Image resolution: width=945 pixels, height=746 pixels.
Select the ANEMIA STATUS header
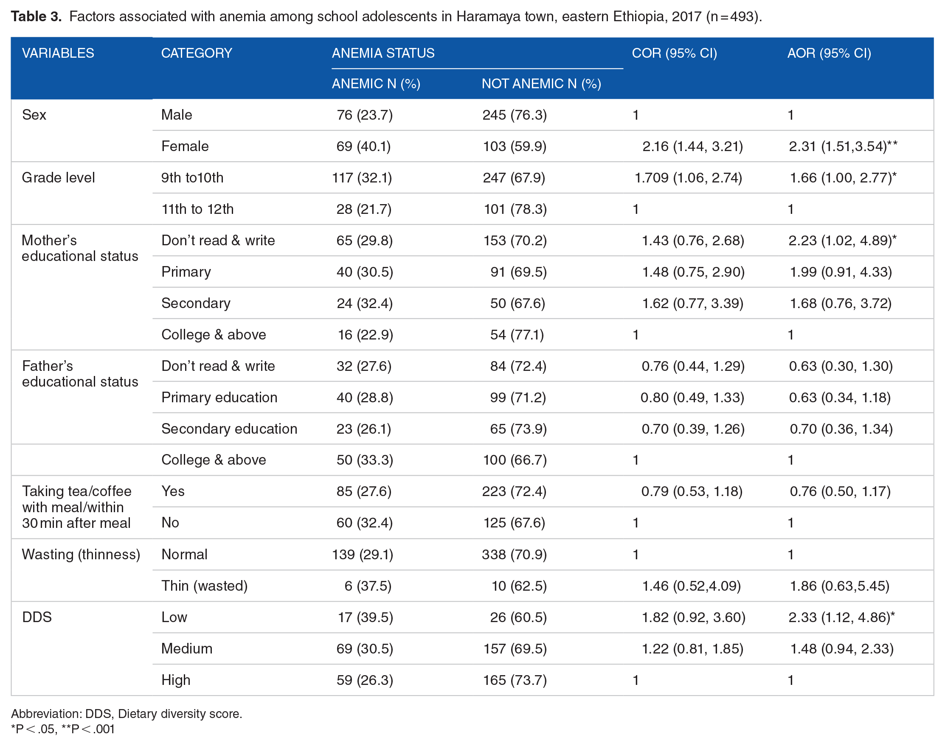pos(383,53)
